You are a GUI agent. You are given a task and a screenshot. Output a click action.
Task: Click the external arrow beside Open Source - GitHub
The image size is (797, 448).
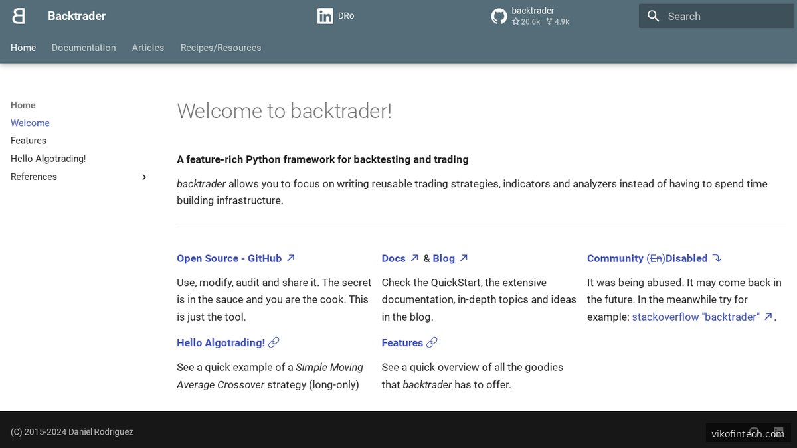(290, 258)
